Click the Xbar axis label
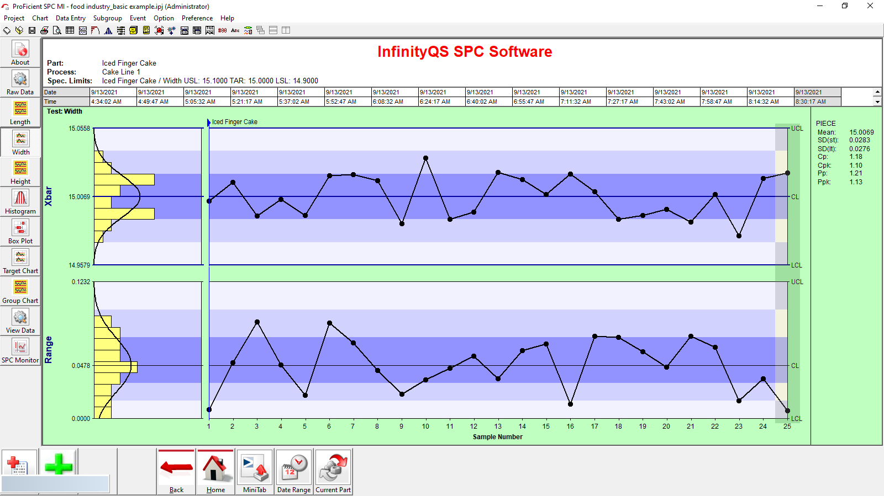The image size is (884, 496). point(49,196)
